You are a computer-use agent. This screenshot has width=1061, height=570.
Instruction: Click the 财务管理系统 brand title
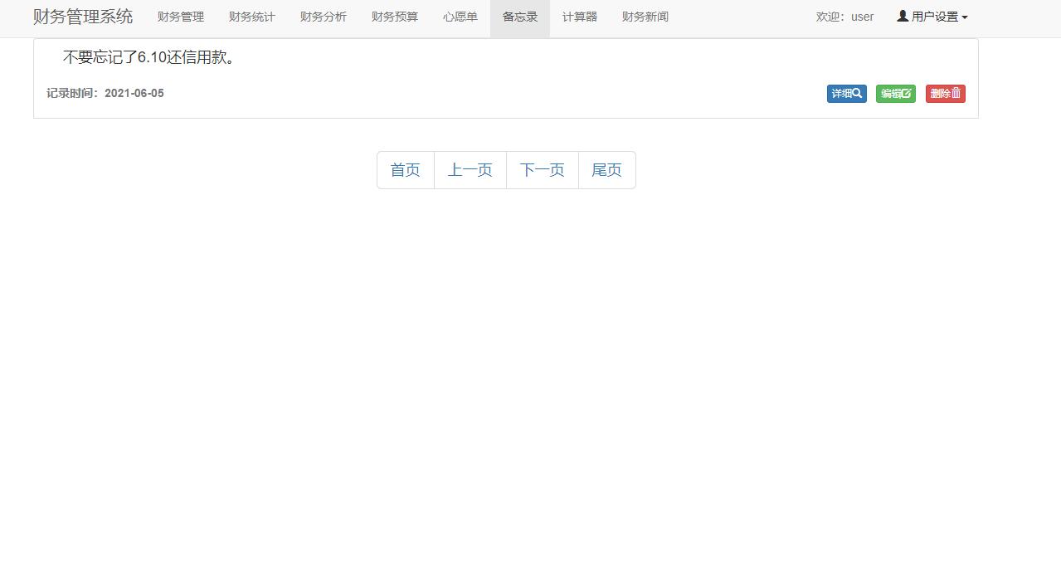pos(82,17)
